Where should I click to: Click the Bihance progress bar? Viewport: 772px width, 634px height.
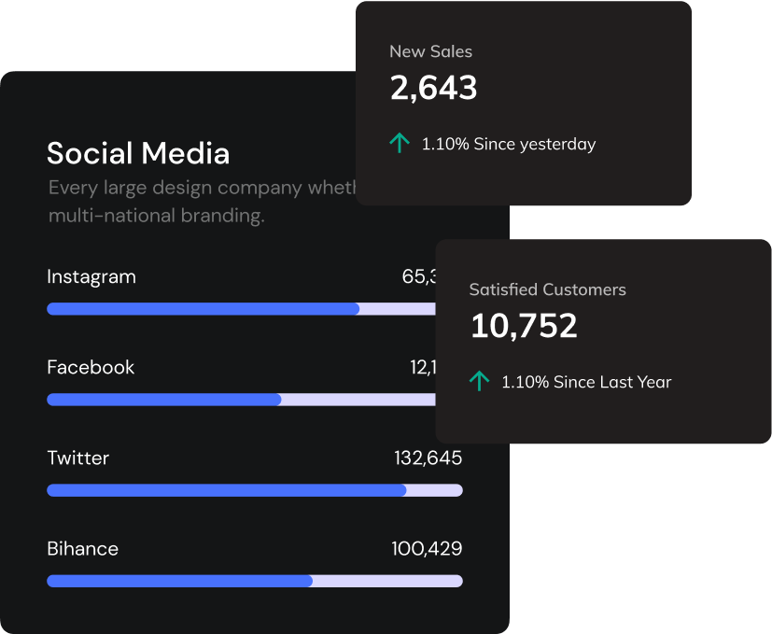point(254,581)
